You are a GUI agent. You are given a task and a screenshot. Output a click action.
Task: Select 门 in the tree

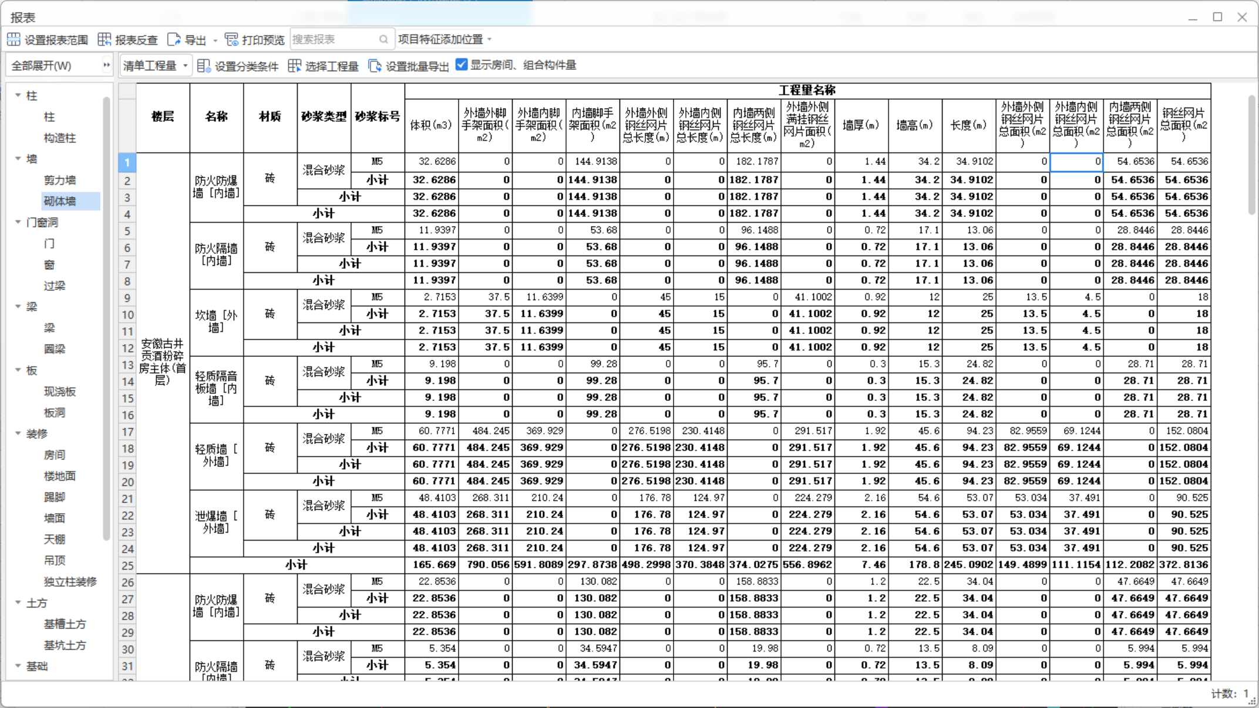click(x=49, y=244)
